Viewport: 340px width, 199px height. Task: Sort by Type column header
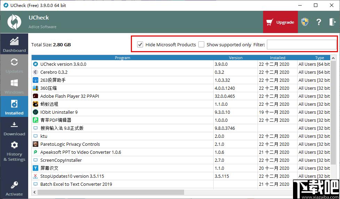(314, 58)
